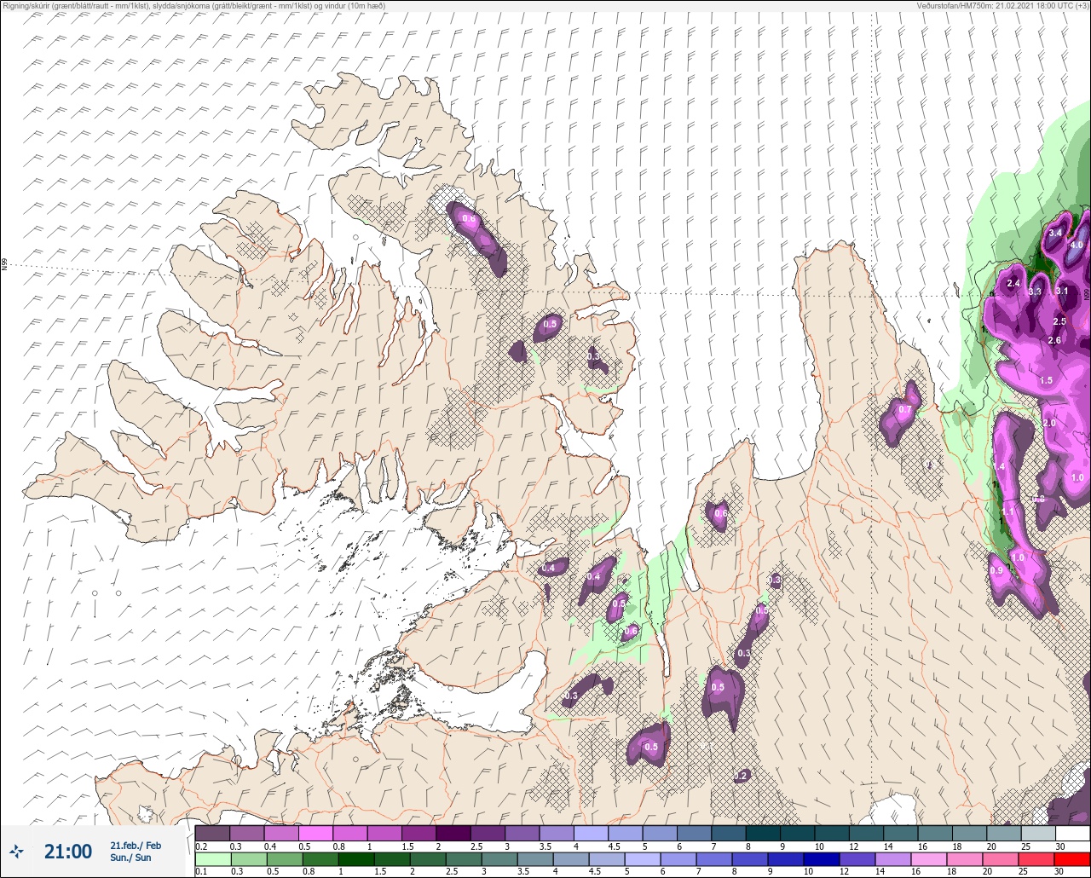The height and width of the screenshot is (878, 1091).
Task: Click the 2.0 precipitation value on map
Action: pos(1049,423)
